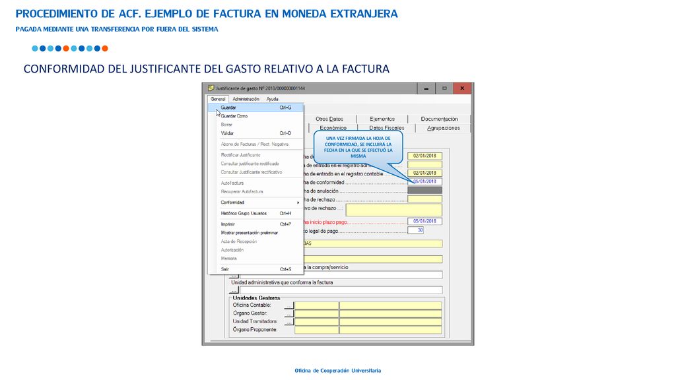Switch to Otros Datos tab
The width and height of the screenshot is (676, 380).
(329, 119)
